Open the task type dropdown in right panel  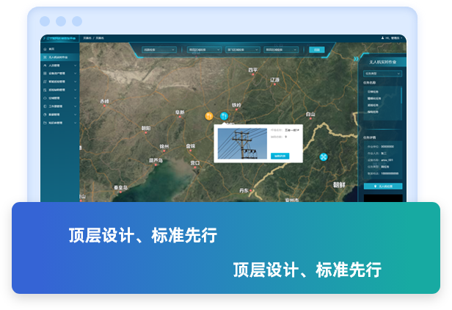click(382, 74)
